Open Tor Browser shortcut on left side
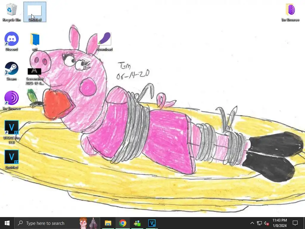Viewport: 305px width, 229px height. (12, 100)
